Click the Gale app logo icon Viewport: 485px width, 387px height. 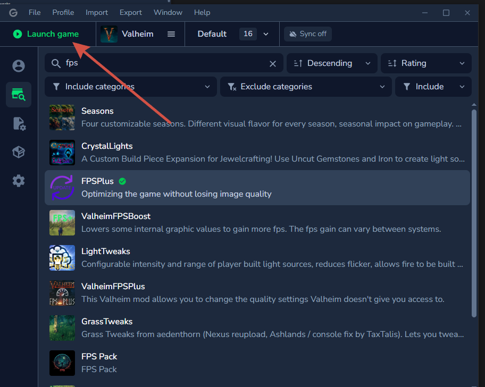(x=13, y=13)
